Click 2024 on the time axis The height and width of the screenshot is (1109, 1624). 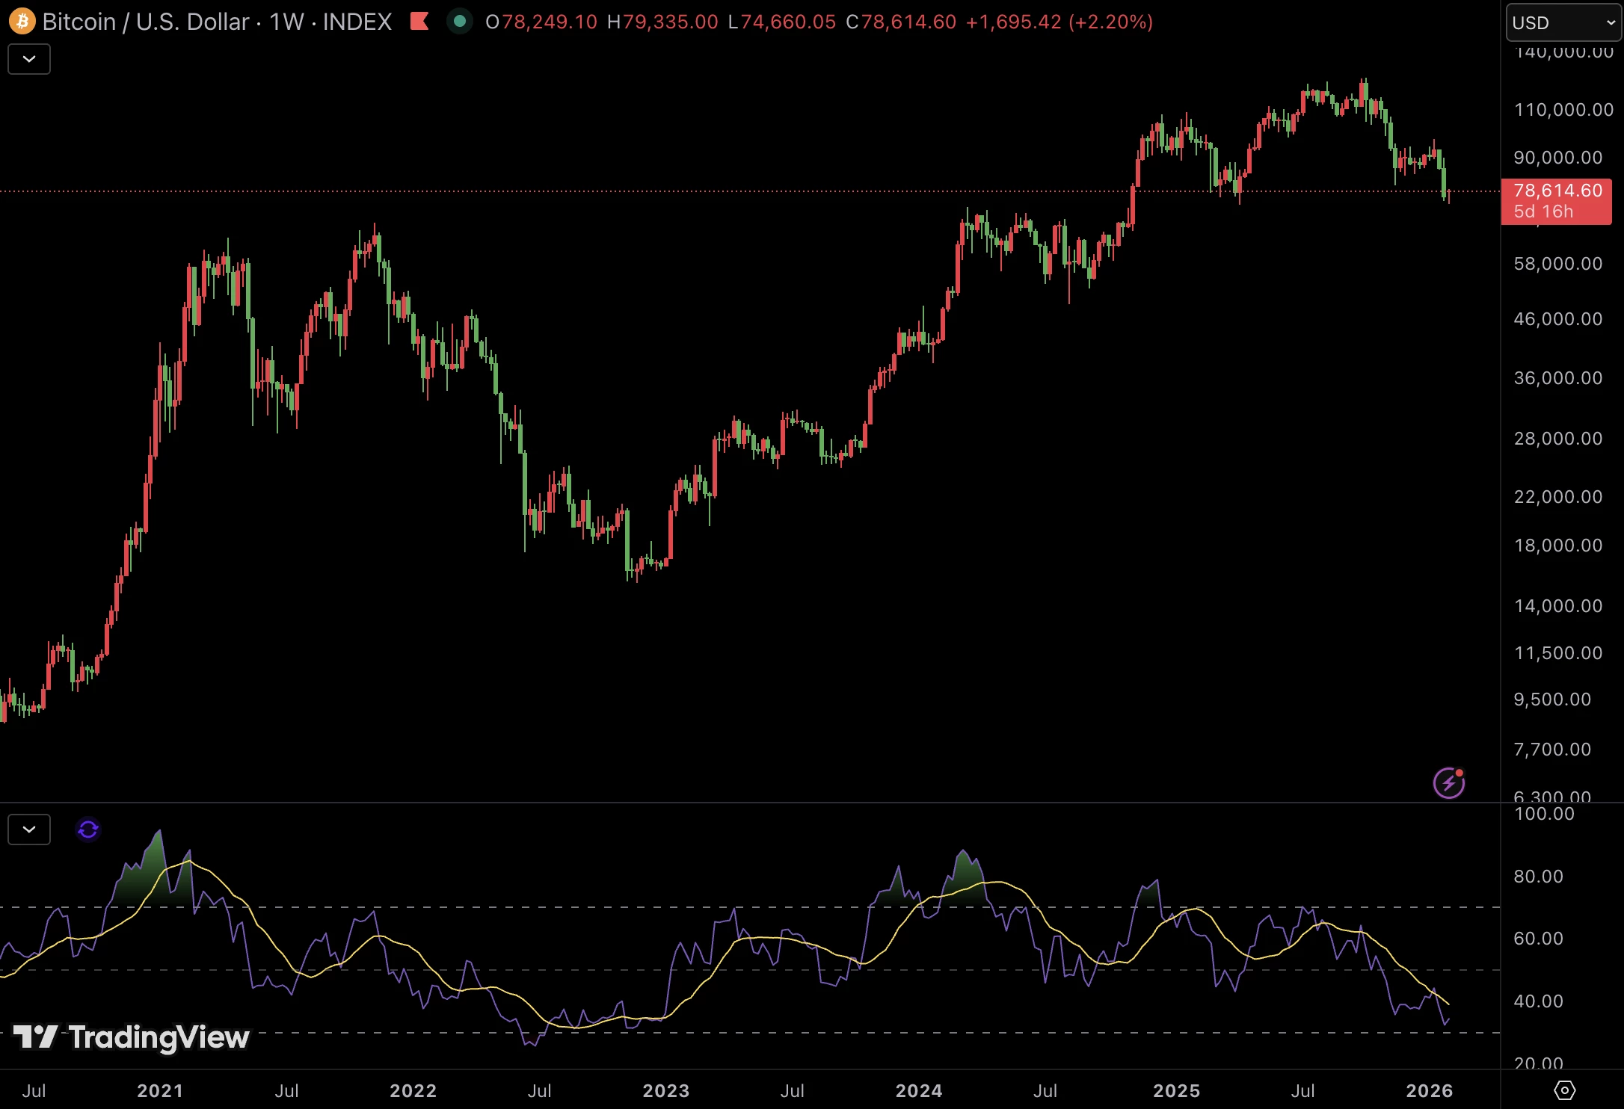[x=920, y=1090]
